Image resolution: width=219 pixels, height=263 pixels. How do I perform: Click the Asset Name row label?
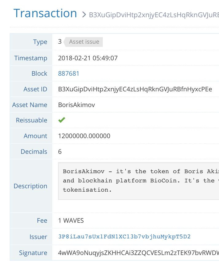click(29, 105)
